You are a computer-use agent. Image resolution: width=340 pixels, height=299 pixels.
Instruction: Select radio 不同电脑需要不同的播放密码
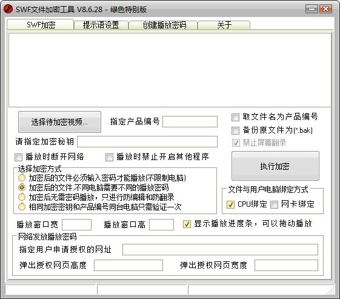(22, 187)
